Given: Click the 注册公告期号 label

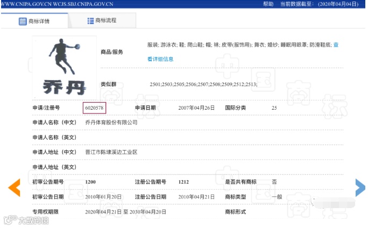Looking at the screenshot, I should click(x=151, y=182).
